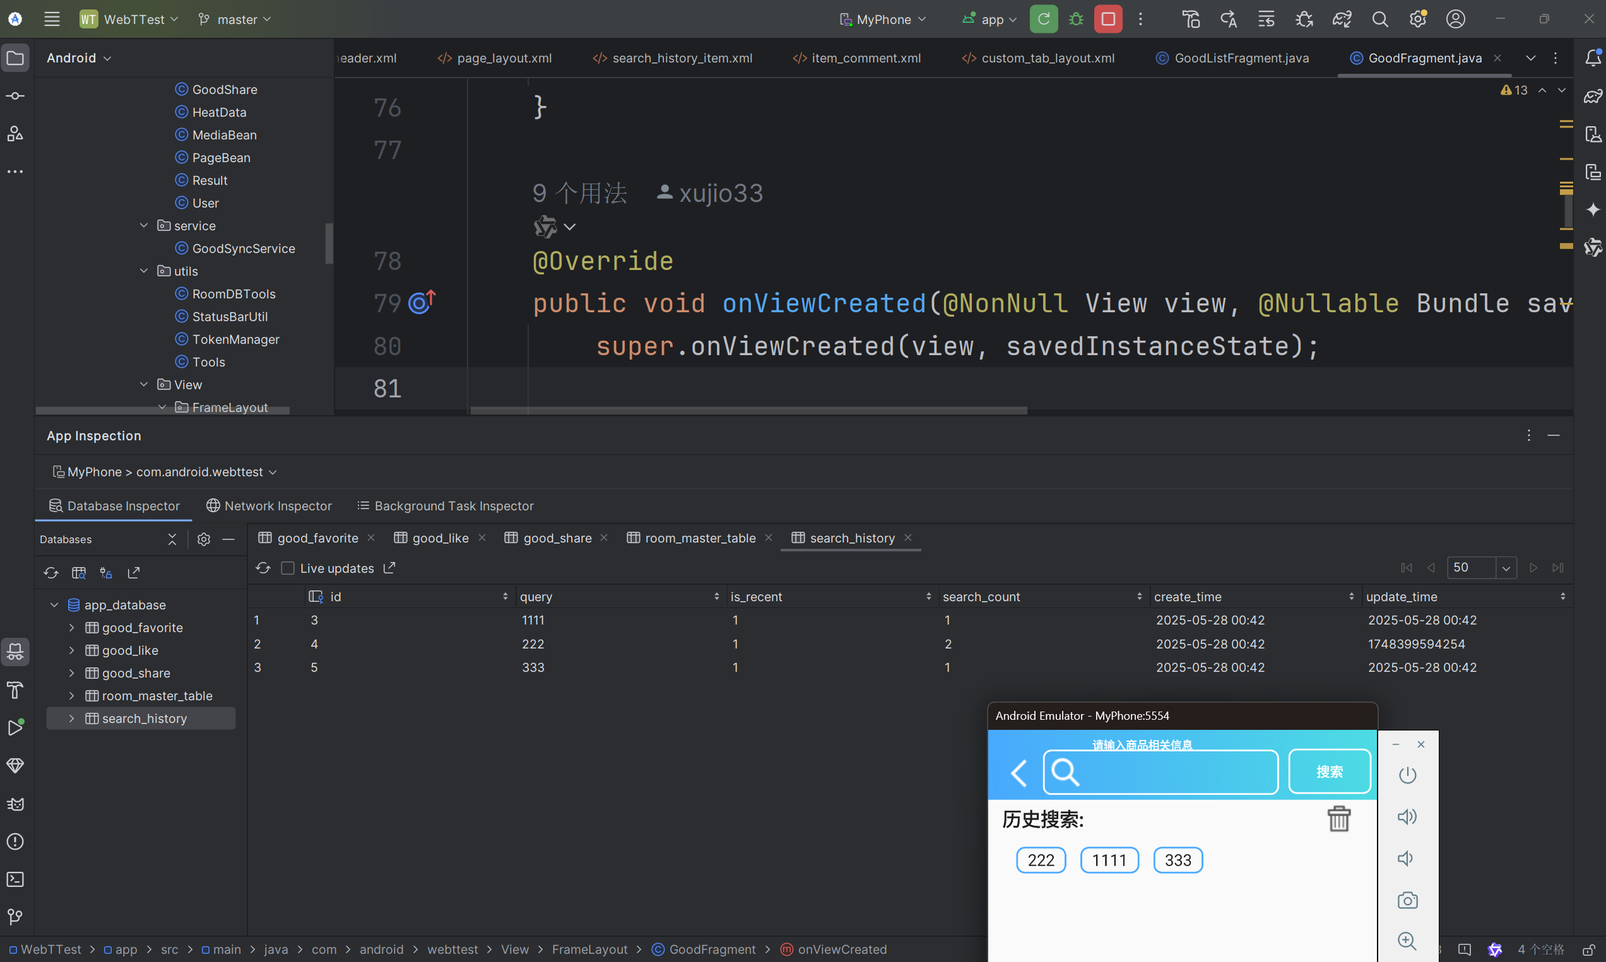The image size is (1606, 962).
Task: Click Sync Project with Gradle icon
Action: (1342, 19)
